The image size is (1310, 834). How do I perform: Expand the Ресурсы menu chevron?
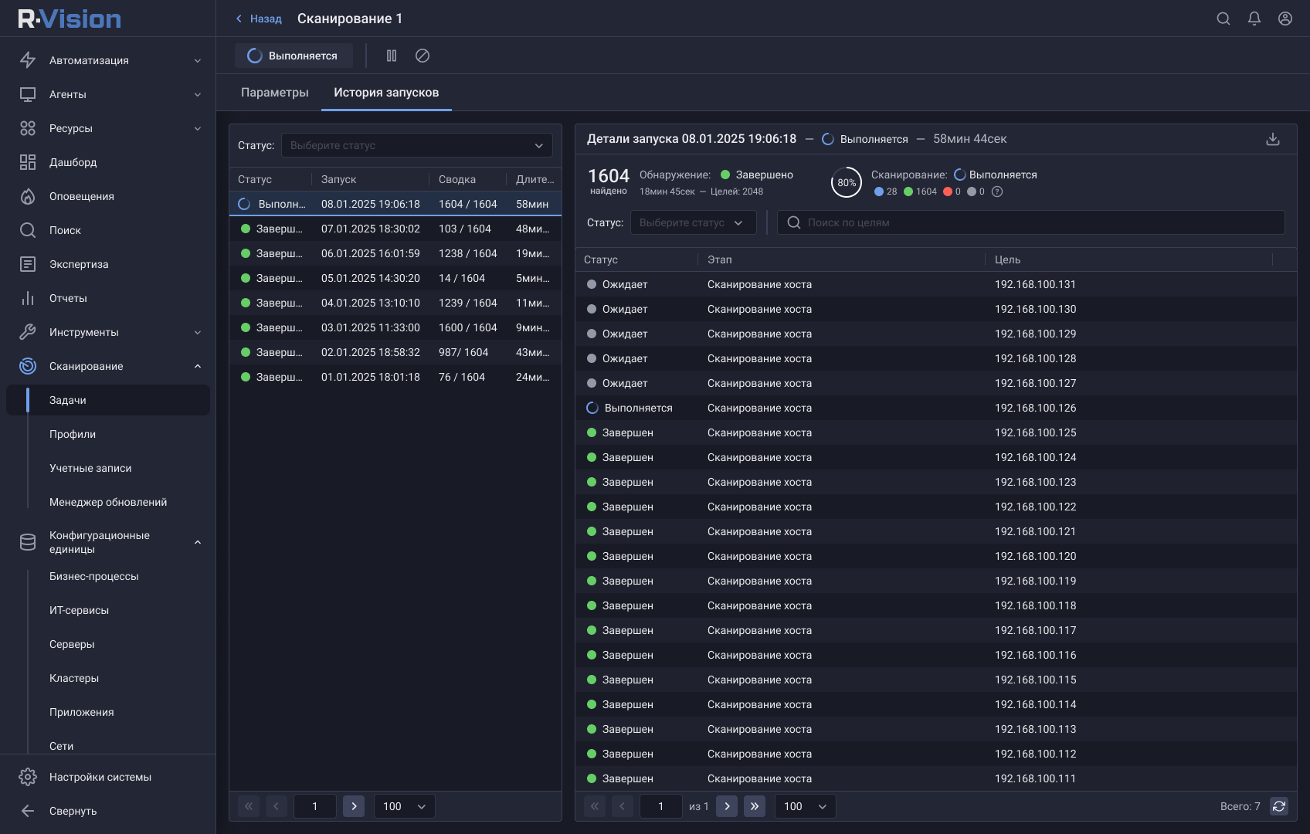198,128
